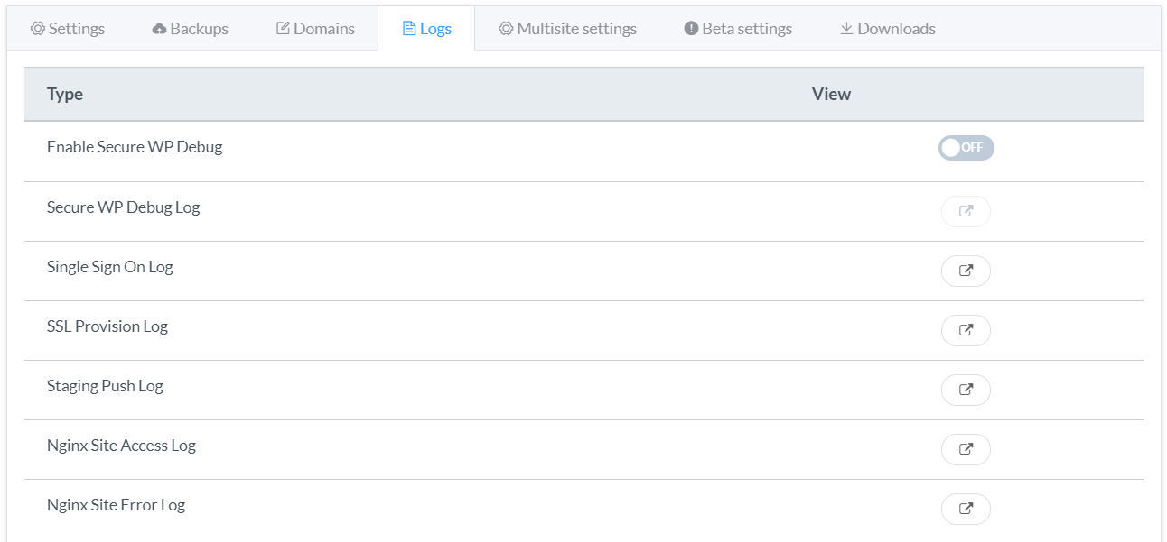Click the Type column header
This screenshot has height=542, width=1167.
pos(64,94)
